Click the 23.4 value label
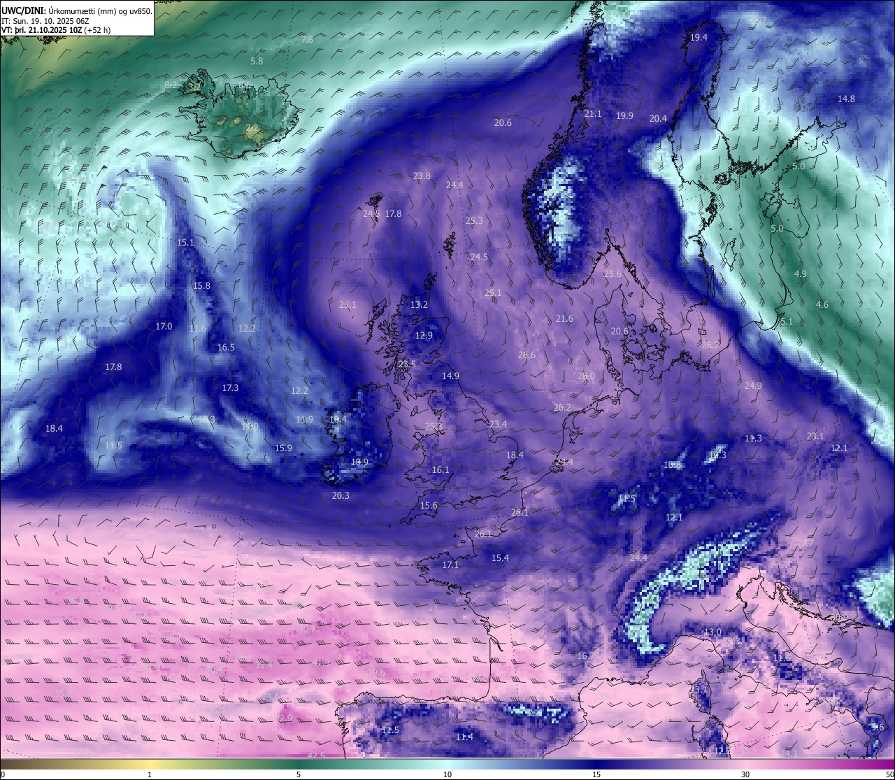The height and width of the screenshot is (780, 895). point(498,425)
